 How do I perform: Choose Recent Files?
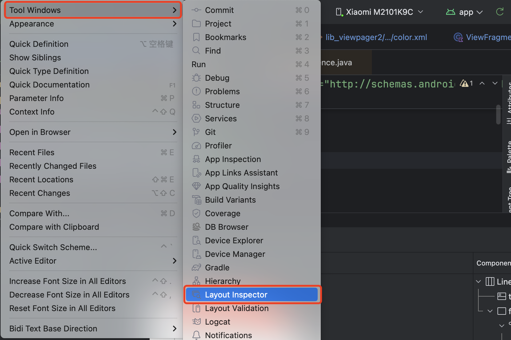click(93, 152)
